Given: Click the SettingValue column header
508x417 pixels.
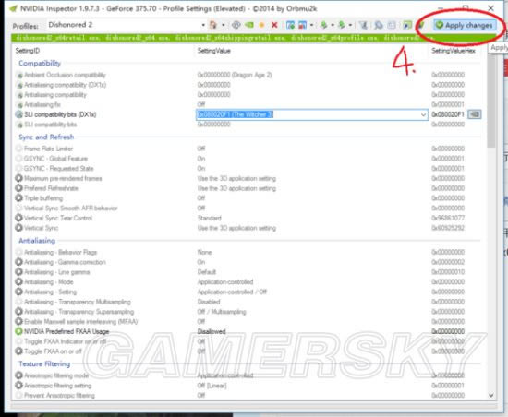Looking at the screenshot, I should [214, 51].
